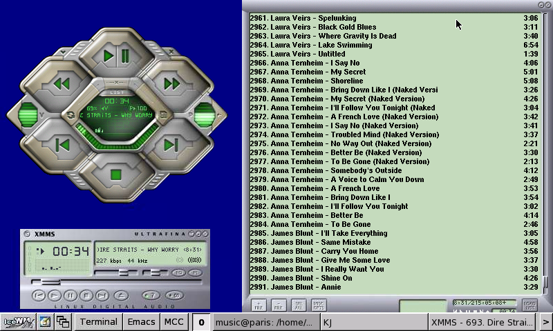
Task: Click the green volume knob marked V
Action: 28,114
